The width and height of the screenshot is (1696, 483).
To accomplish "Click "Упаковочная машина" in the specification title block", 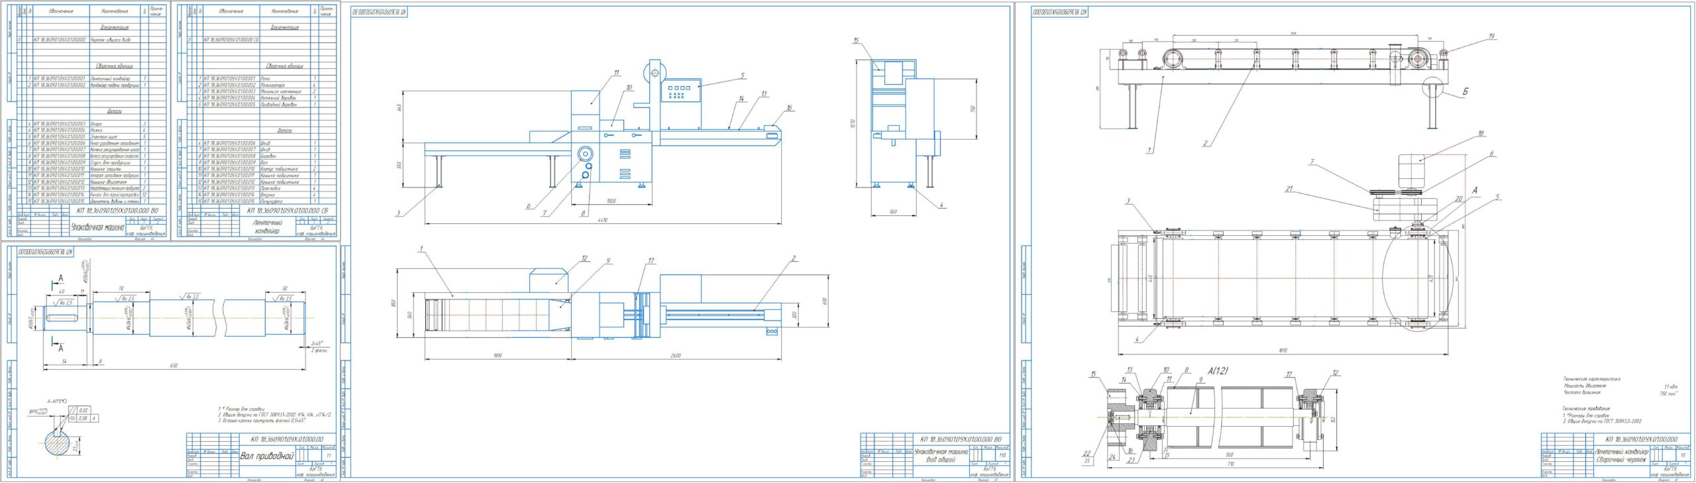I will click(x=97, y=227).
